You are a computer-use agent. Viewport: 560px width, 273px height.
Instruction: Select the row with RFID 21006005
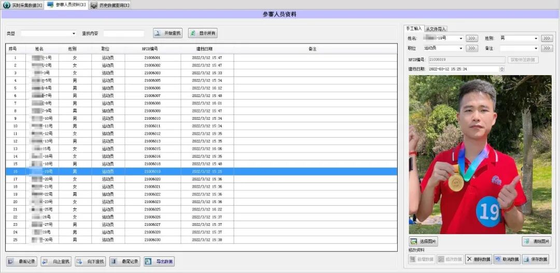[201, 80]
